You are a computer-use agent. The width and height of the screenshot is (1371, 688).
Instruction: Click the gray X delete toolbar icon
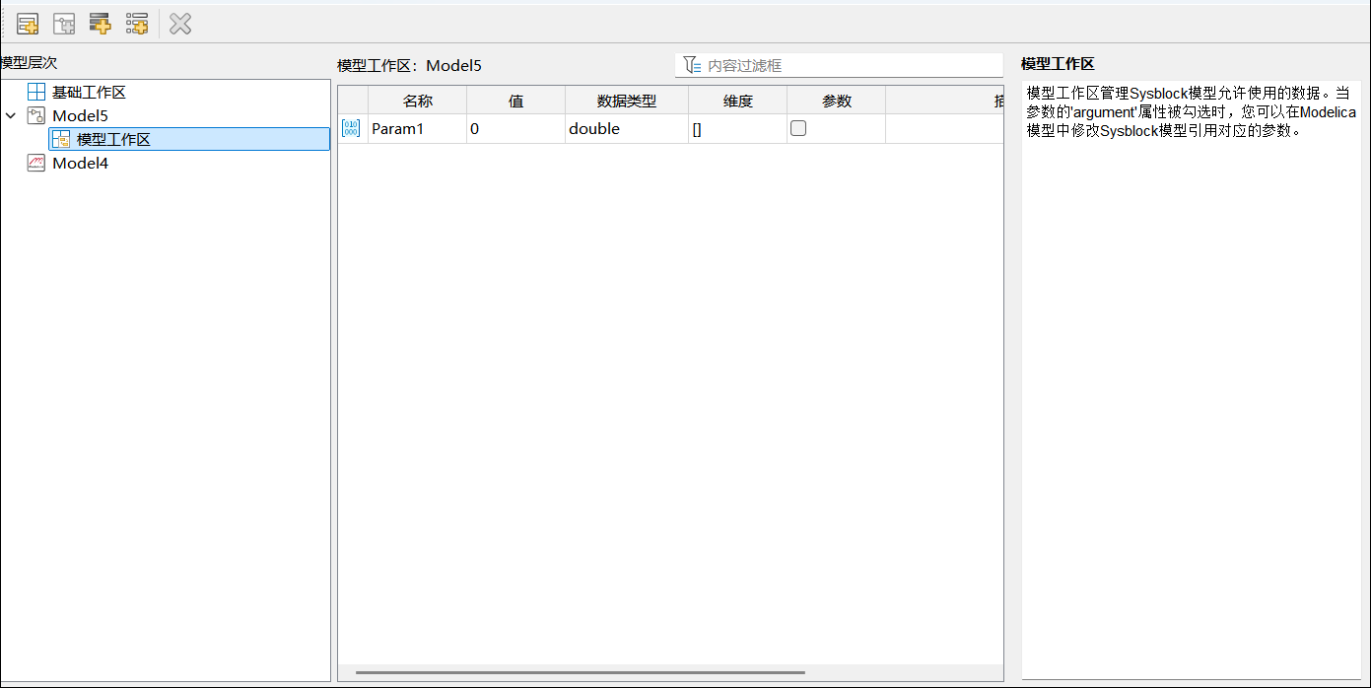[x=180, y=24]
